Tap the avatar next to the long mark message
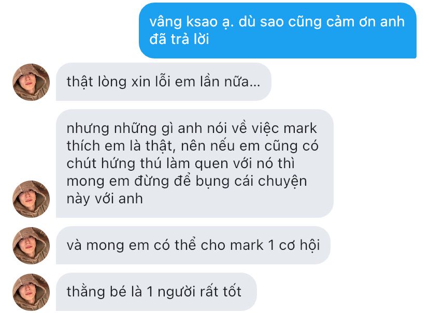The height and width of the screenshot is (313, 429). [31, 199]
